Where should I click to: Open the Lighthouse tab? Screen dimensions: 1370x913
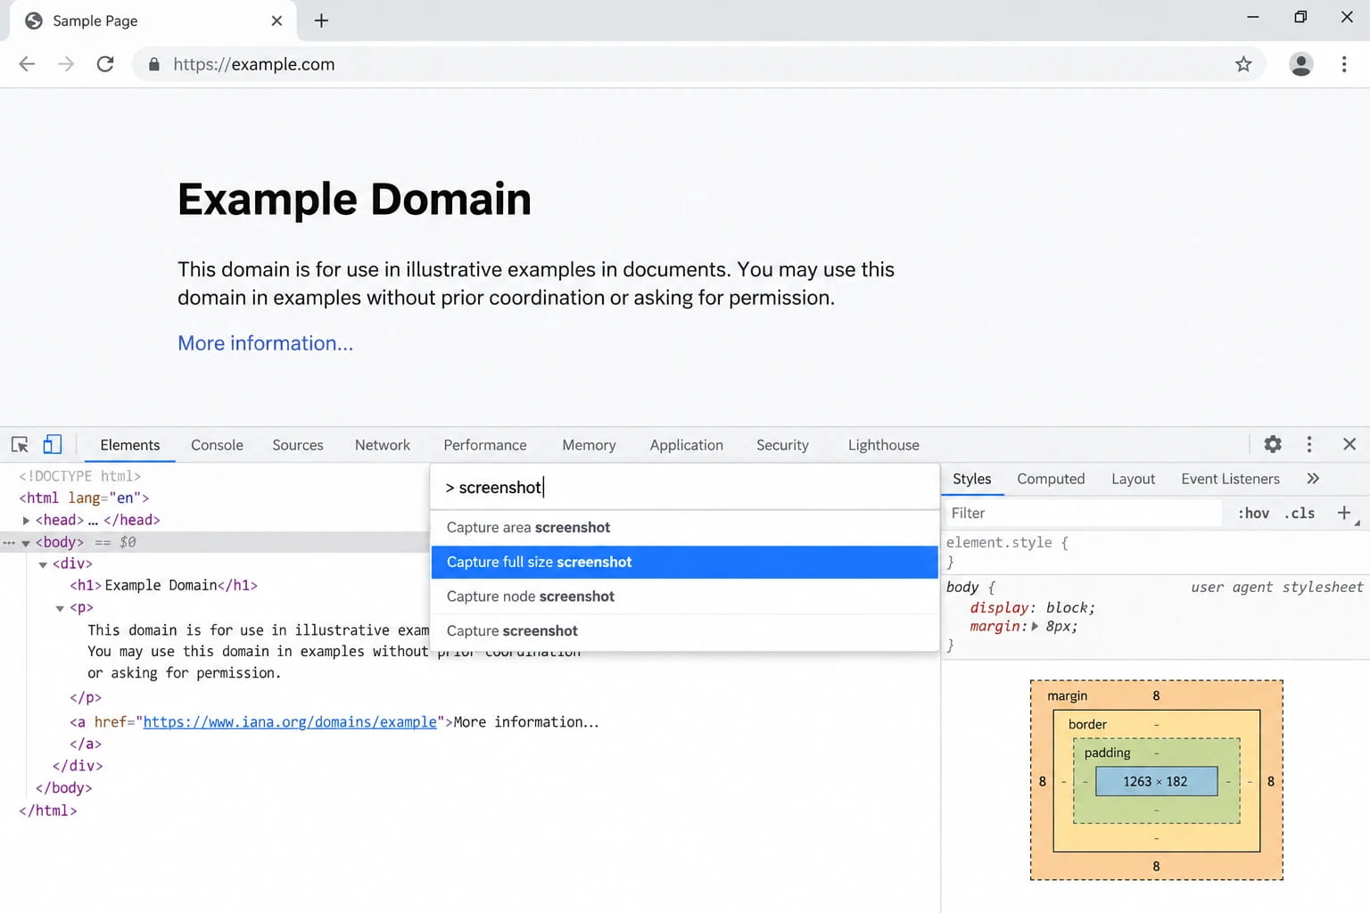tap(884, 445)
